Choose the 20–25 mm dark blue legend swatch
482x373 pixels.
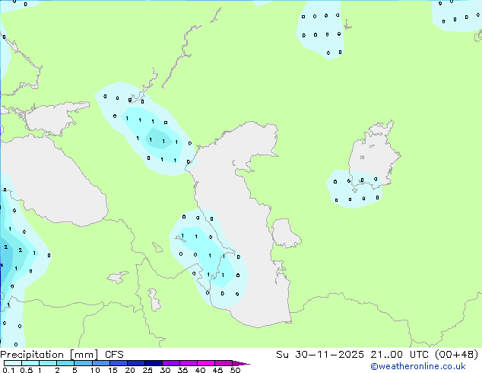(x=136, y=363)
